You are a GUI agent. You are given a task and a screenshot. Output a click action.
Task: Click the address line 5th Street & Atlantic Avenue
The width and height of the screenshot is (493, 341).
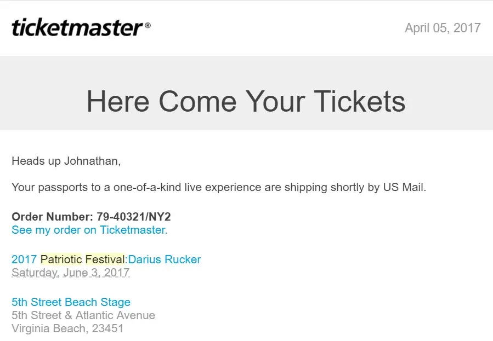[x=83, y=315]
